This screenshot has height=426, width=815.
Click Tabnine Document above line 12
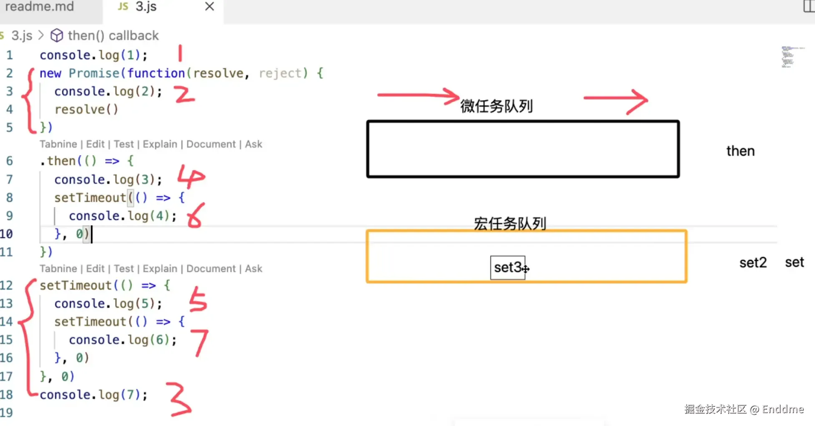click(x=211, y=269)
